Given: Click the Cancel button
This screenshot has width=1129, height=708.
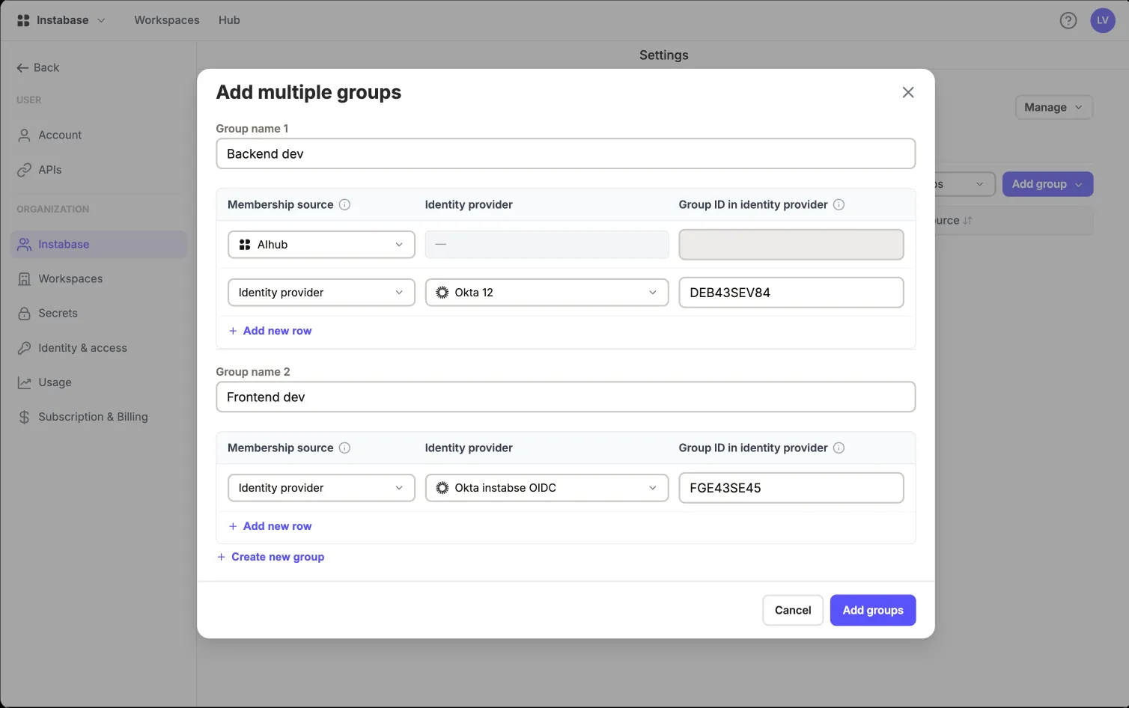Looking at the screenshot, I should pos(793,610).
